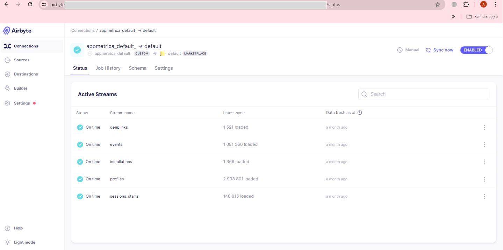Image resolution: width=503 pixels, height=250 pixels.
Task: Switch to the Status tab
Action: 80,68
